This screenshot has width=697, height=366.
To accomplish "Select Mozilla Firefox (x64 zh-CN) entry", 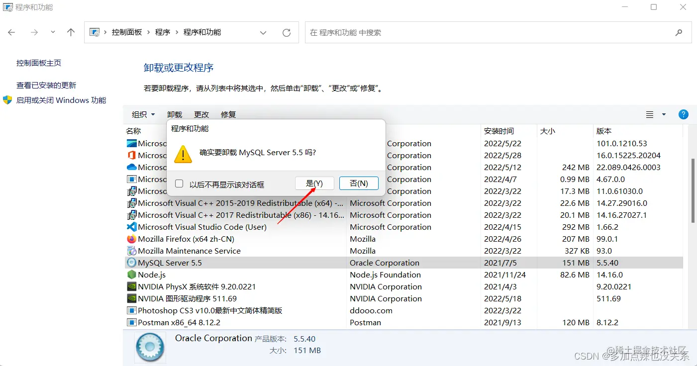I will (x=186, y=239).
